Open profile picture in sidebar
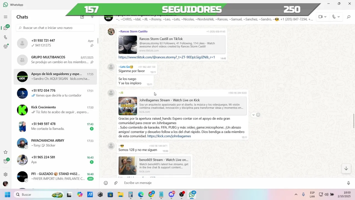 click(6, 184)
